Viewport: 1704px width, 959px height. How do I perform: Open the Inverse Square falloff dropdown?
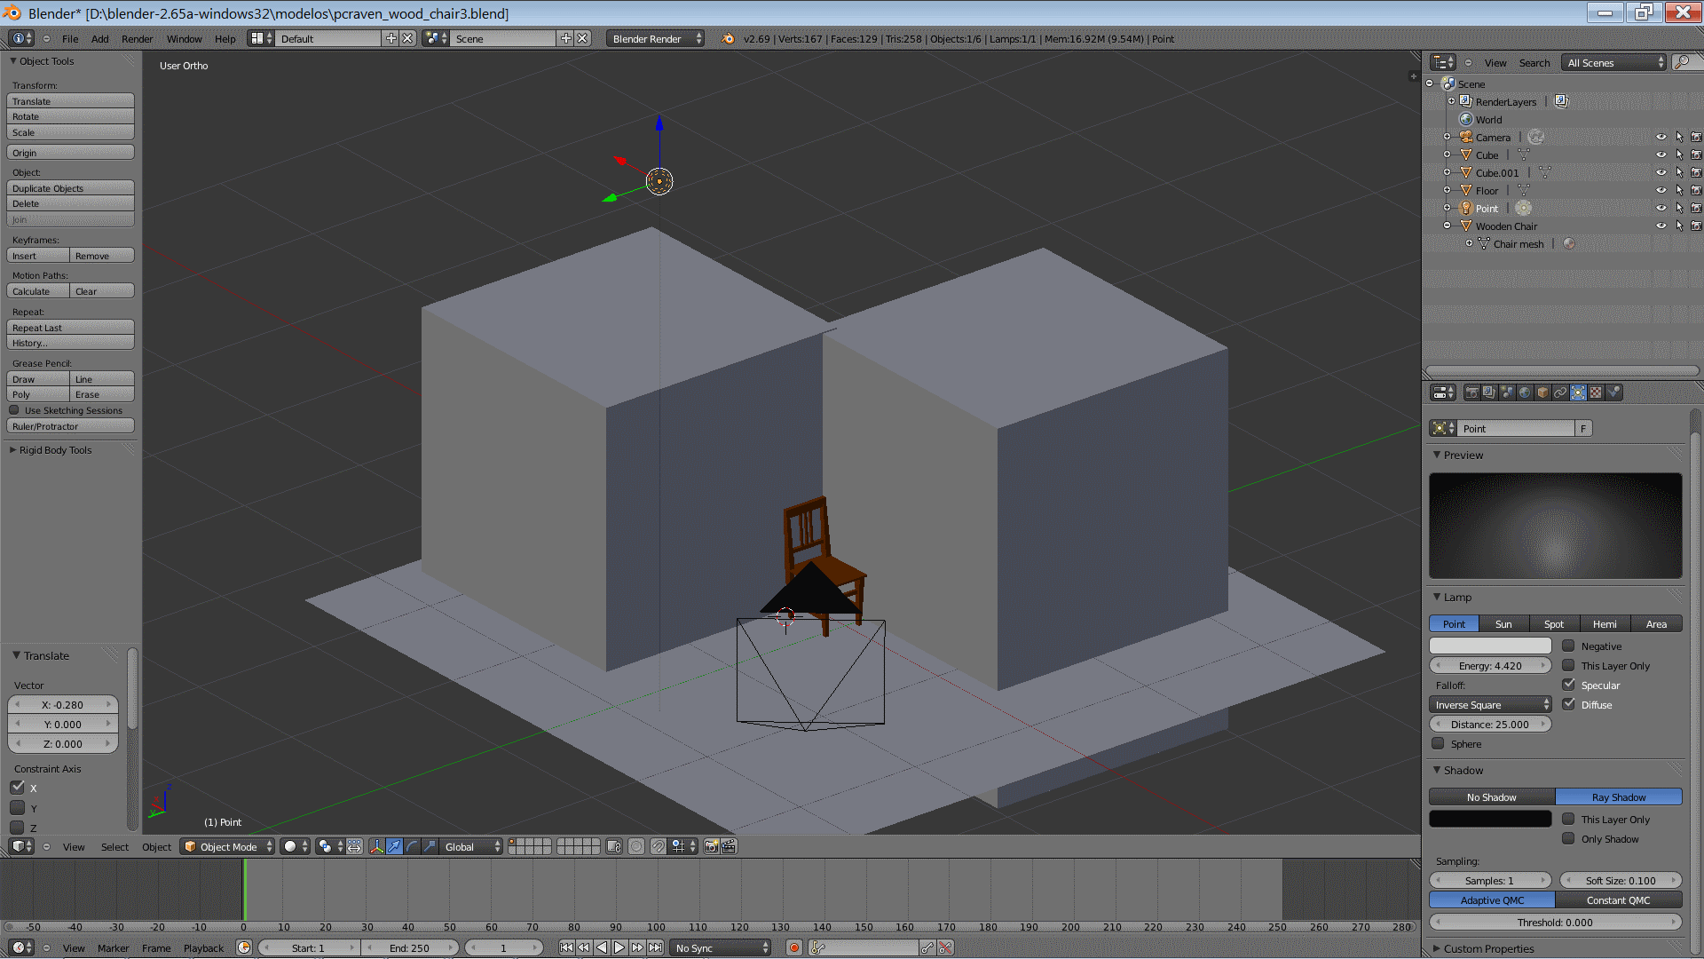pyautogui.click(x=1491, y=704)
